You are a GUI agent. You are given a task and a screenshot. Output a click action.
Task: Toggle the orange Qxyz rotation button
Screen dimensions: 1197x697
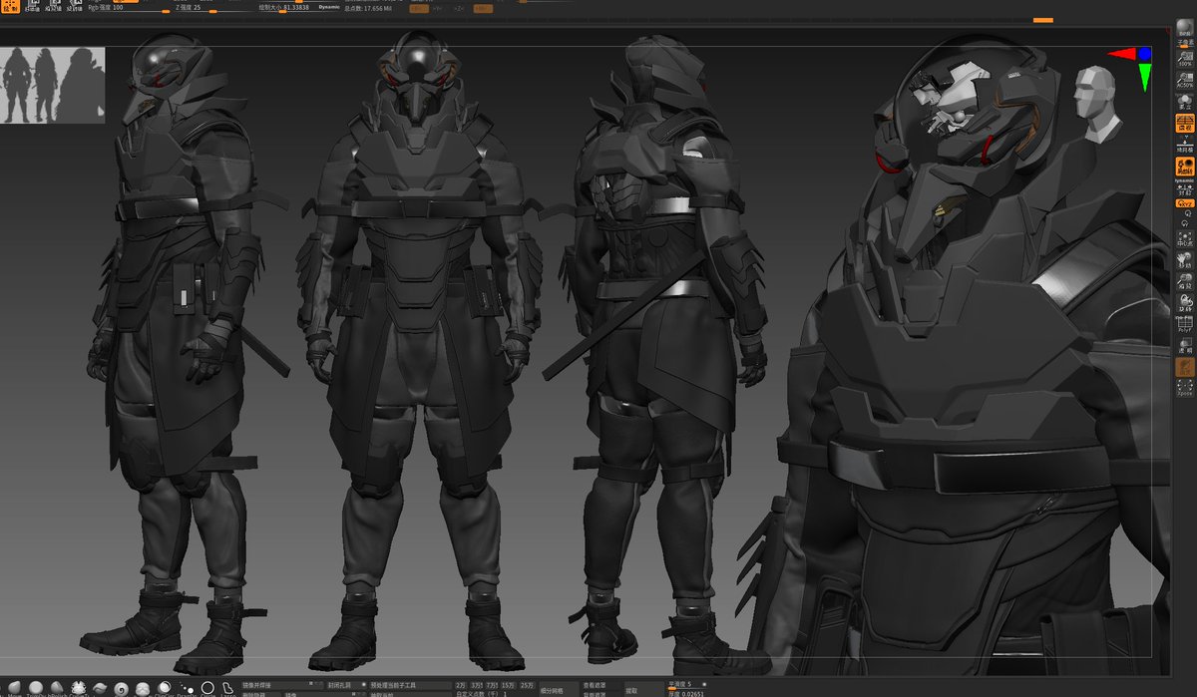[x=1184, y=203]
